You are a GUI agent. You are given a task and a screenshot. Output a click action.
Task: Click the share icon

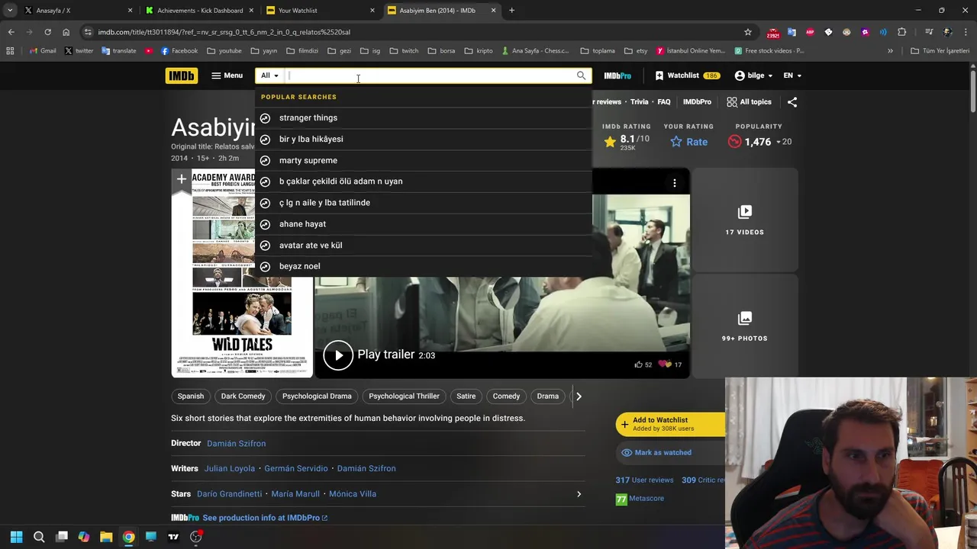pos(792,101)
